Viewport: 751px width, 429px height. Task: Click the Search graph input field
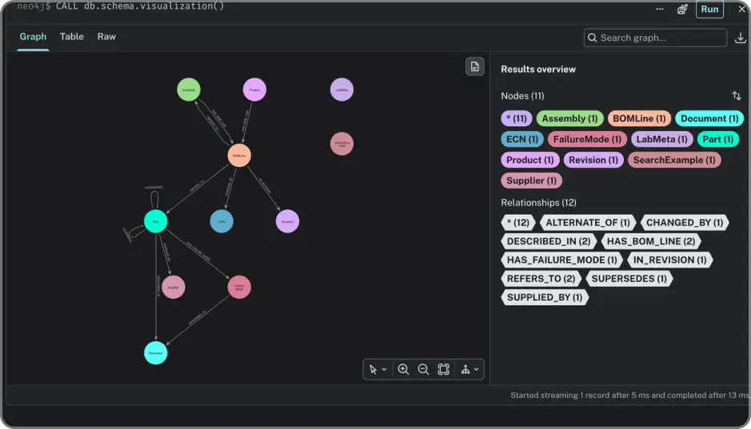[655, 38]
